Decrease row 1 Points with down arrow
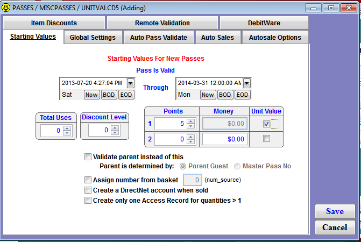The image size is (361, 242). (x=190, y=126)
